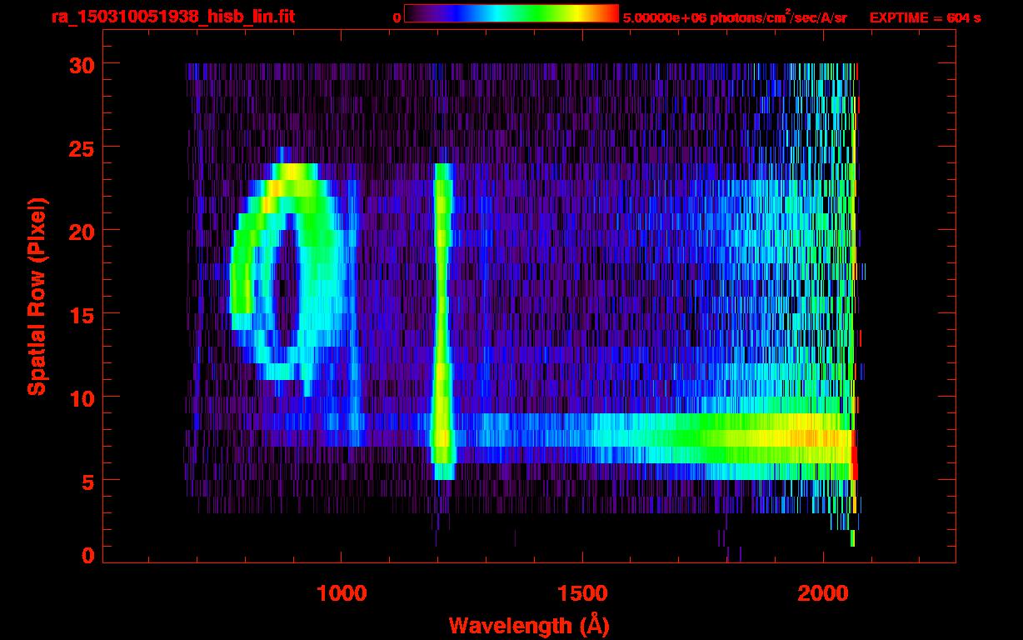Click the EXPTIME = 604 s text
This screenshot has height=640, width=1023.
tap(925, 17)
